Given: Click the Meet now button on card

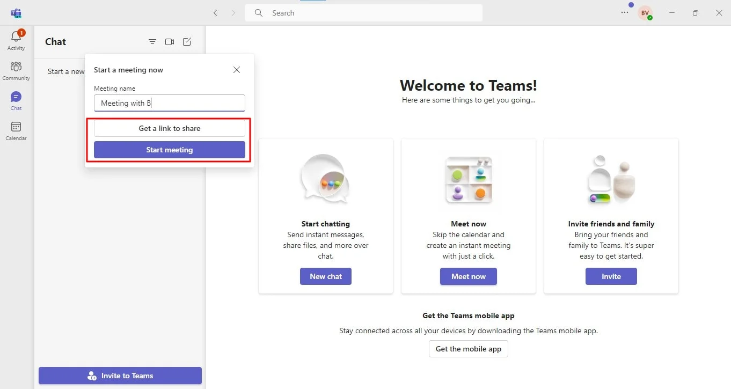Looking at the screenshot, I should 469,276.
